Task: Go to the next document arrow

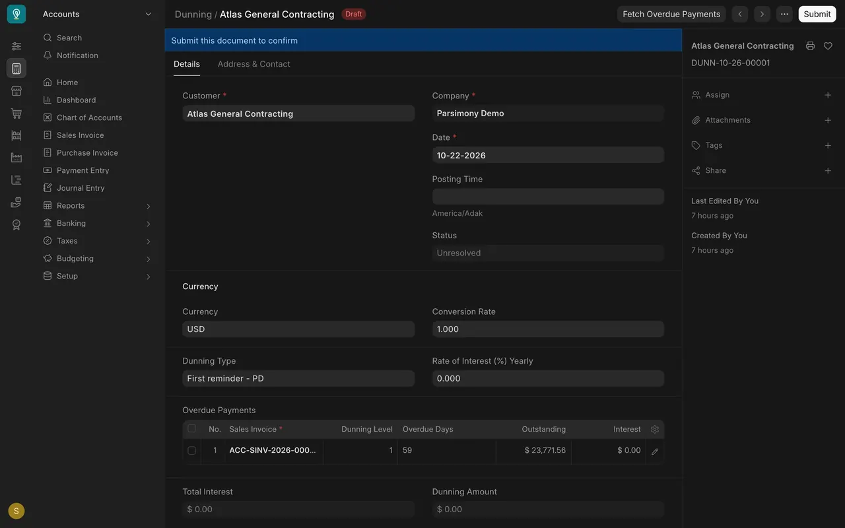Action: pyautogui.click(x=762, y=14)
